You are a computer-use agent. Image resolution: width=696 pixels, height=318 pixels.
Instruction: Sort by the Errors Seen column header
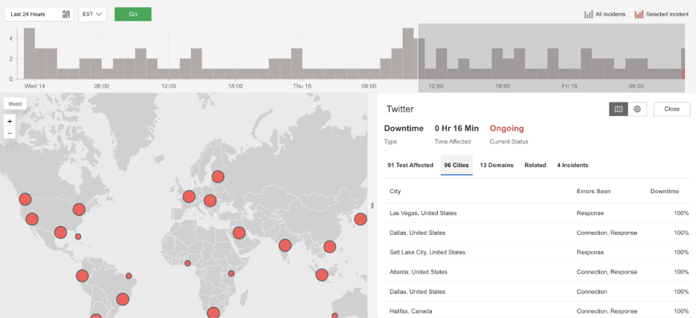click(593, 191)
